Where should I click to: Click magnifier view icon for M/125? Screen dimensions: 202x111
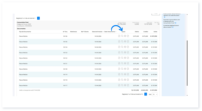coord(122,42)
